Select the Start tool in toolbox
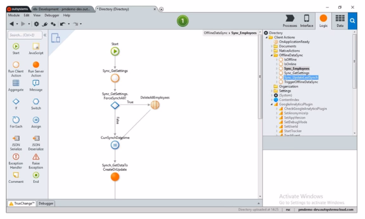 16,49
